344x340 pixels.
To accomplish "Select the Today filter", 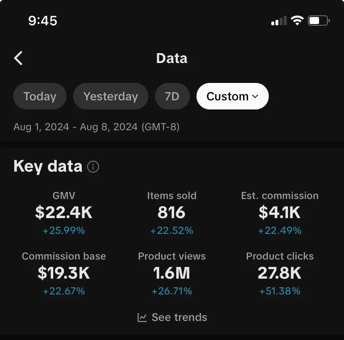I will pos(40,96).
